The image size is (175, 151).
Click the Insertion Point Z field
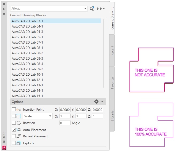98,110
